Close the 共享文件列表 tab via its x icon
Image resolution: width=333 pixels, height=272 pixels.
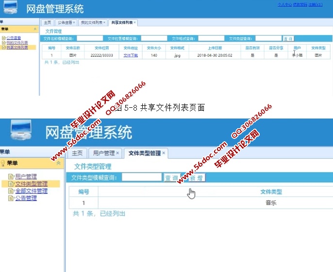[x=135, y=22]
